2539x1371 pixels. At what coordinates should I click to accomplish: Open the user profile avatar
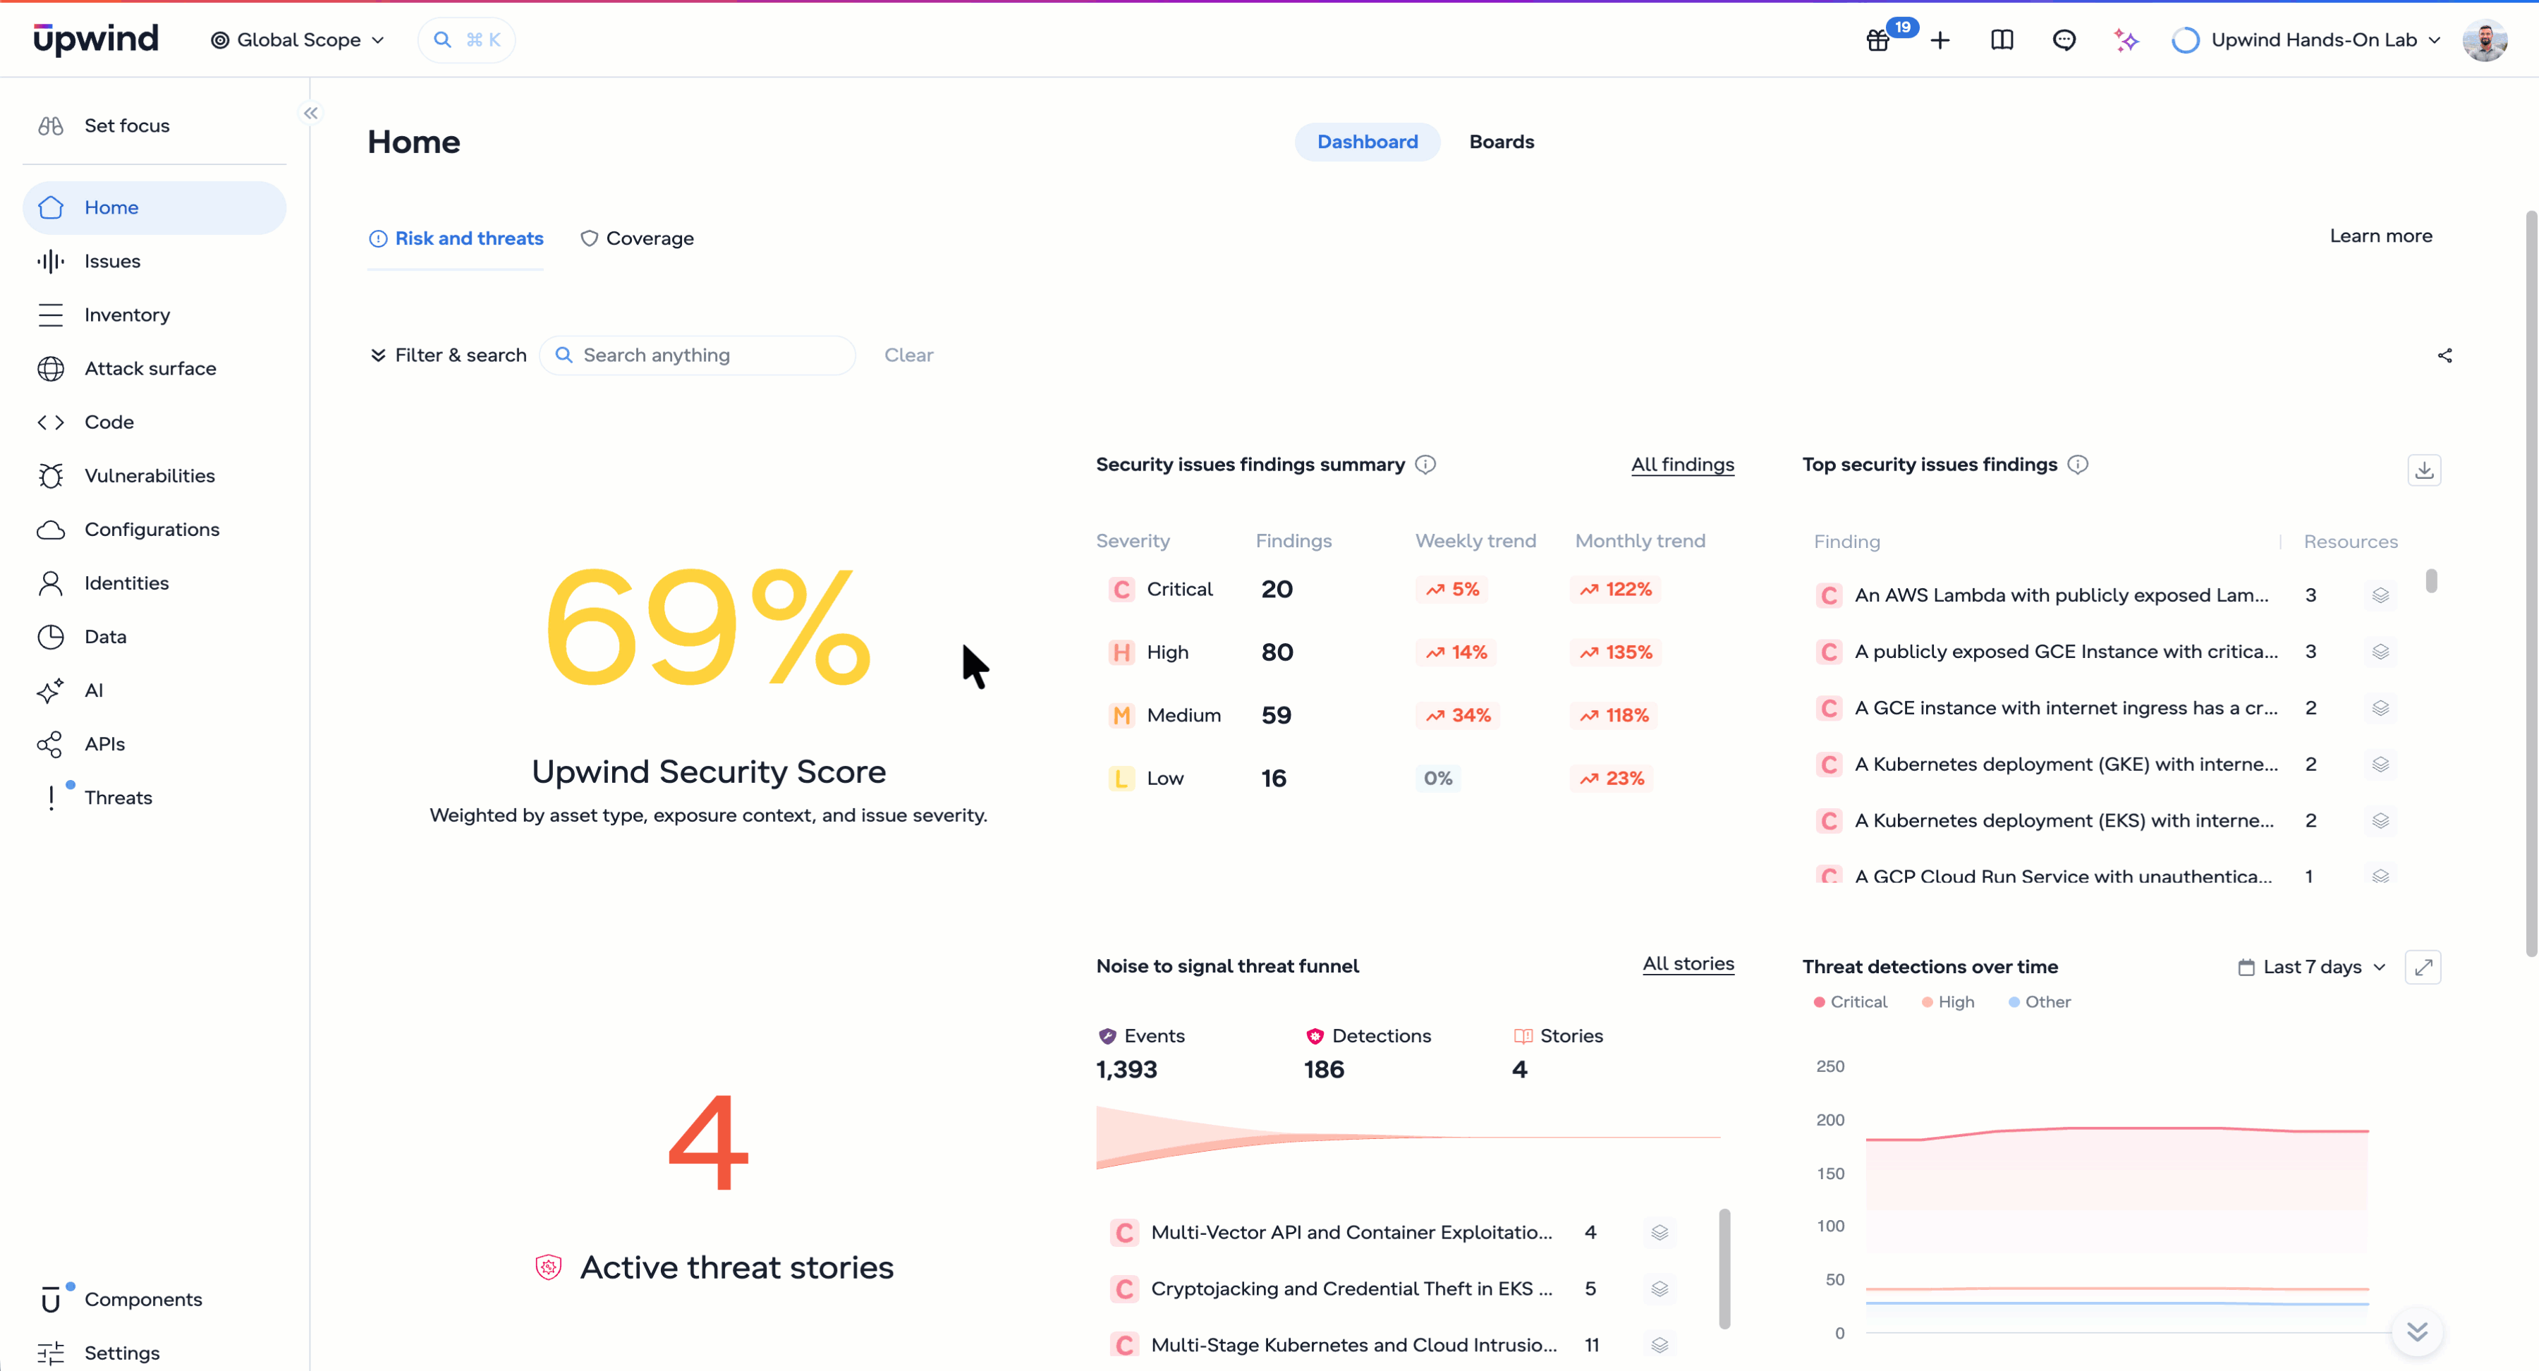[x=2485, y=40]
